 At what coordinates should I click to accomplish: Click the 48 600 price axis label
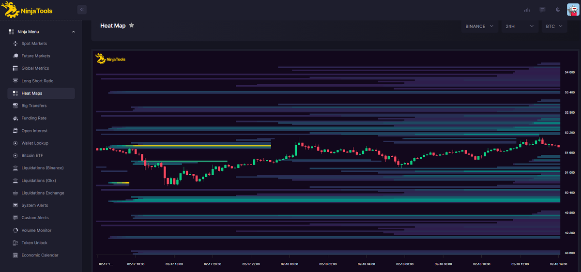569,253
